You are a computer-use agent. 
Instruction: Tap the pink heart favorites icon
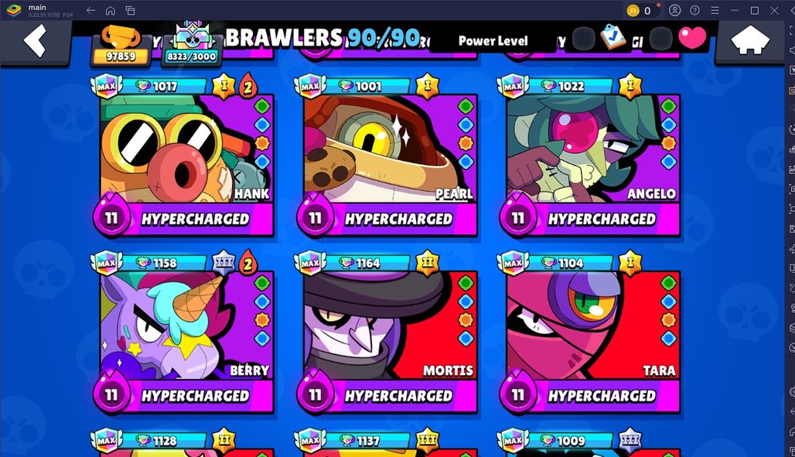click(692, 38)
